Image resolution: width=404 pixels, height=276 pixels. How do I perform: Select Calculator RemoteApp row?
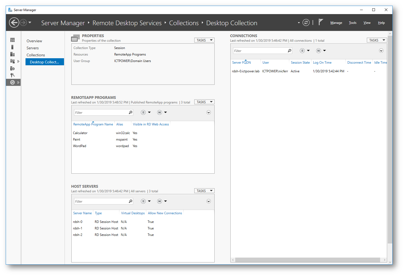(143, 133)
